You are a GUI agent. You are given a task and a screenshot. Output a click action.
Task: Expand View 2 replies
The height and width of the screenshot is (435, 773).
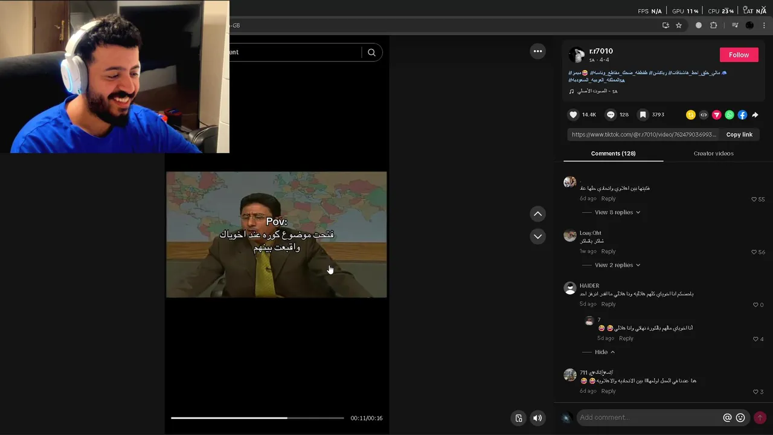[617, 265]
